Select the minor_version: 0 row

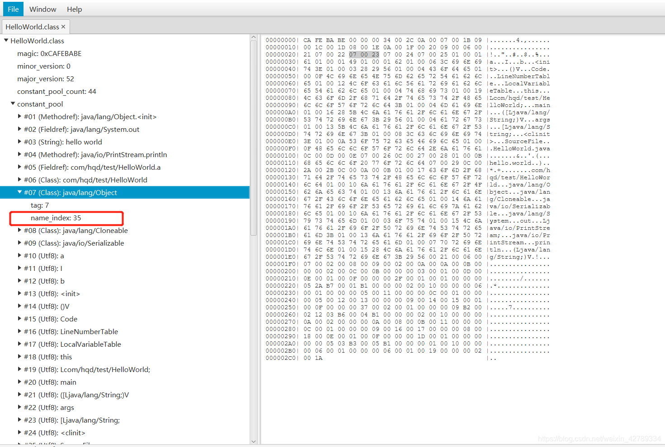pyautogui.click(x=125, y=66)
